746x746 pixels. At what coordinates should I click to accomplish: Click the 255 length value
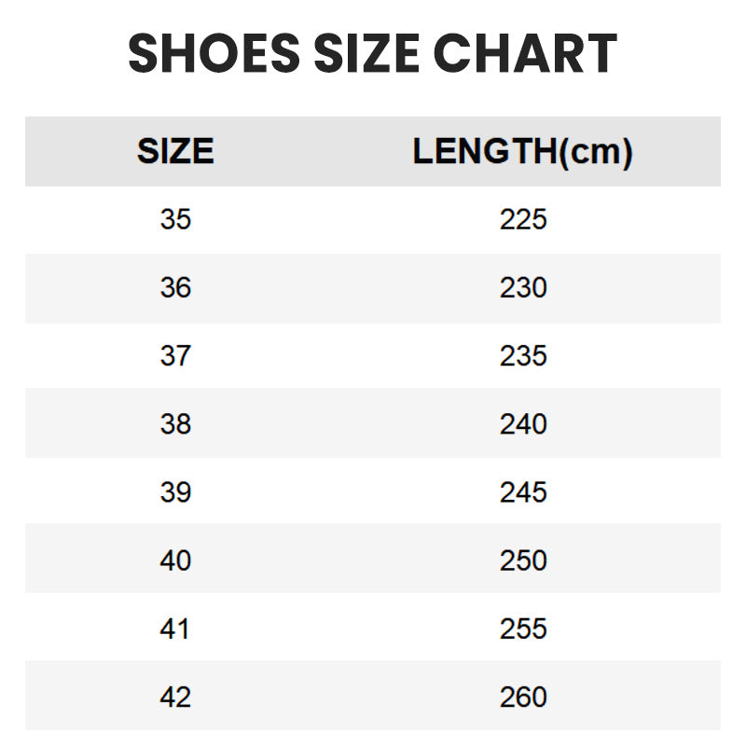click(522, 629)
